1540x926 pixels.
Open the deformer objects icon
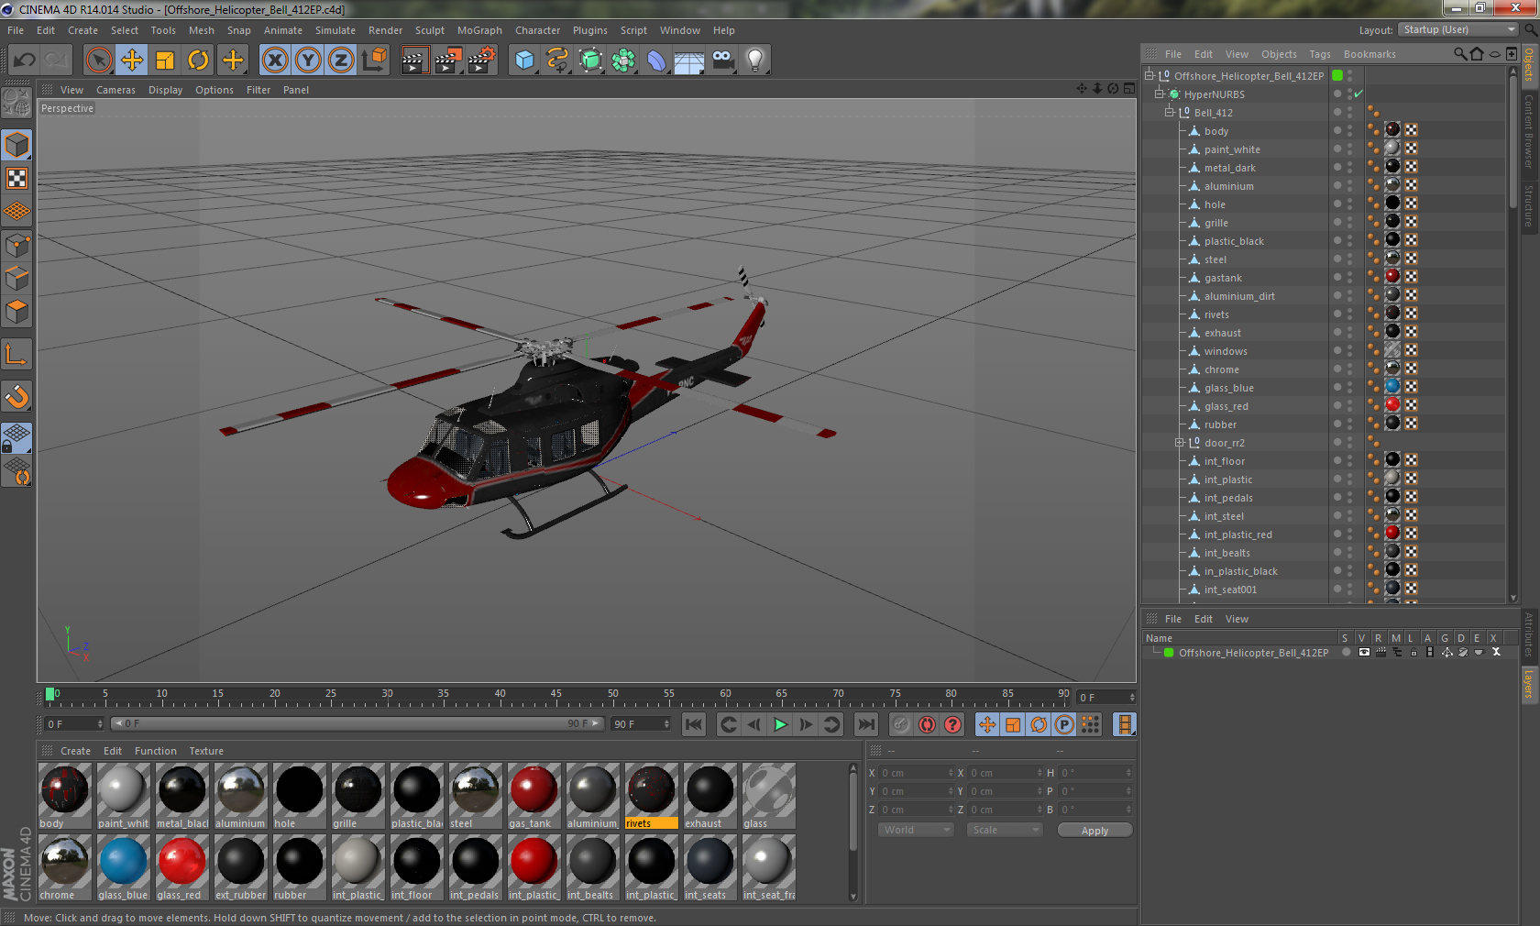tap(656, 61)
